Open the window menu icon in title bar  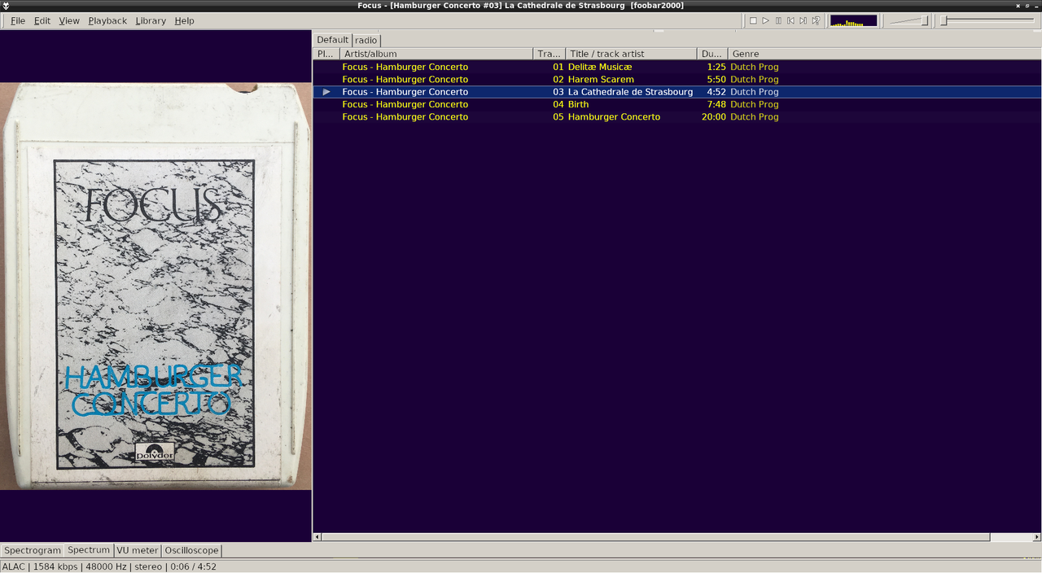tap(6, 6)
